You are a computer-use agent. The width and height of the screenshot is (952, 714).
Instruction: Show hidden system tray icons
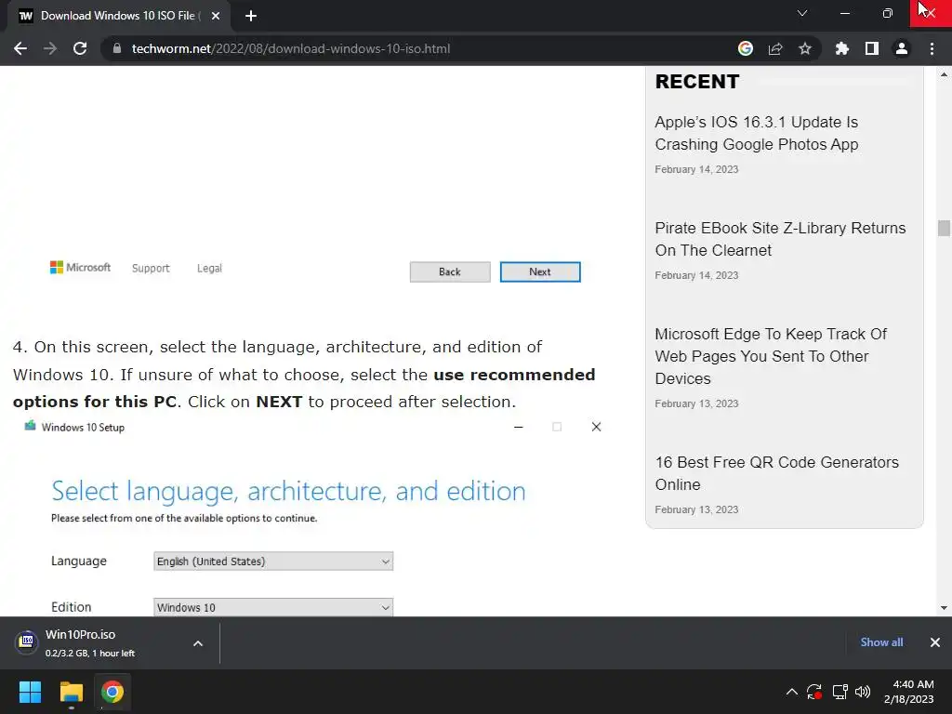(x=792, y=692)
